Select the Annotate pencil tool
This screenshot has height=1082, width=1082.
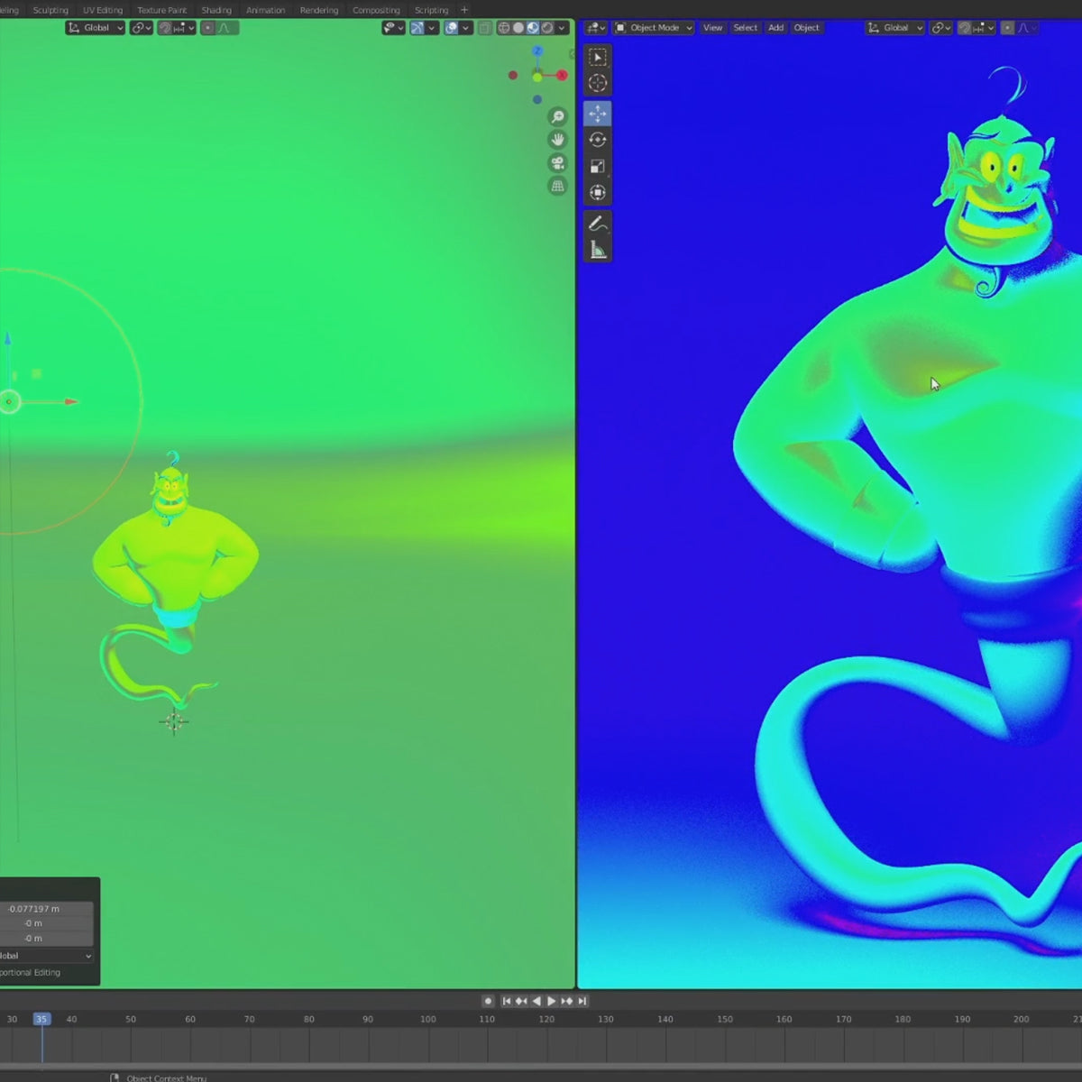(x=597, y=224)
